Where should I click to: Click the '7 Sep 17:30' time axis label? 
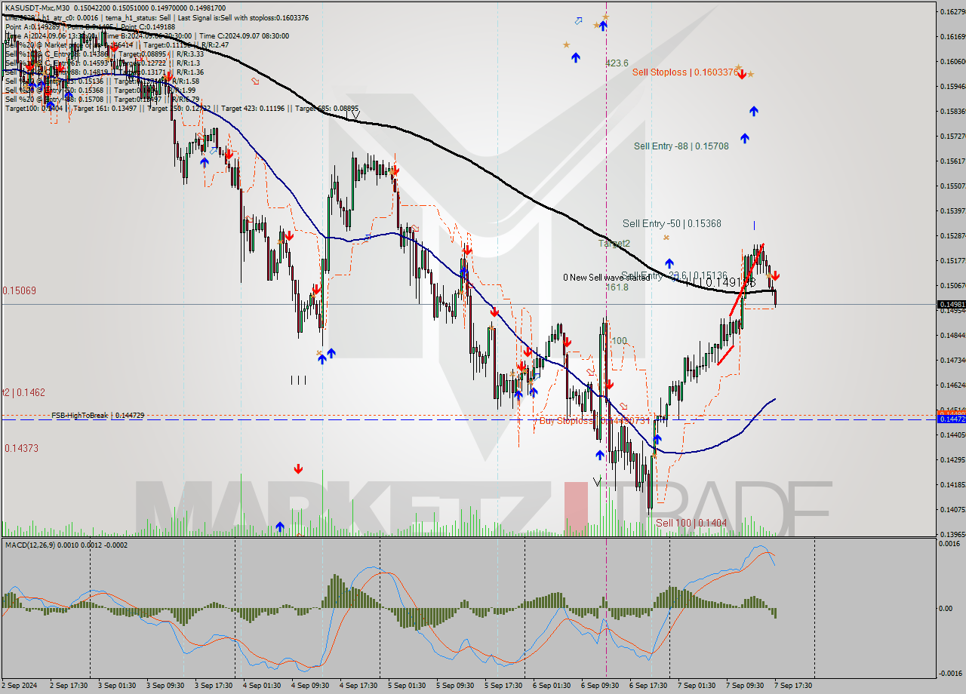793,686
